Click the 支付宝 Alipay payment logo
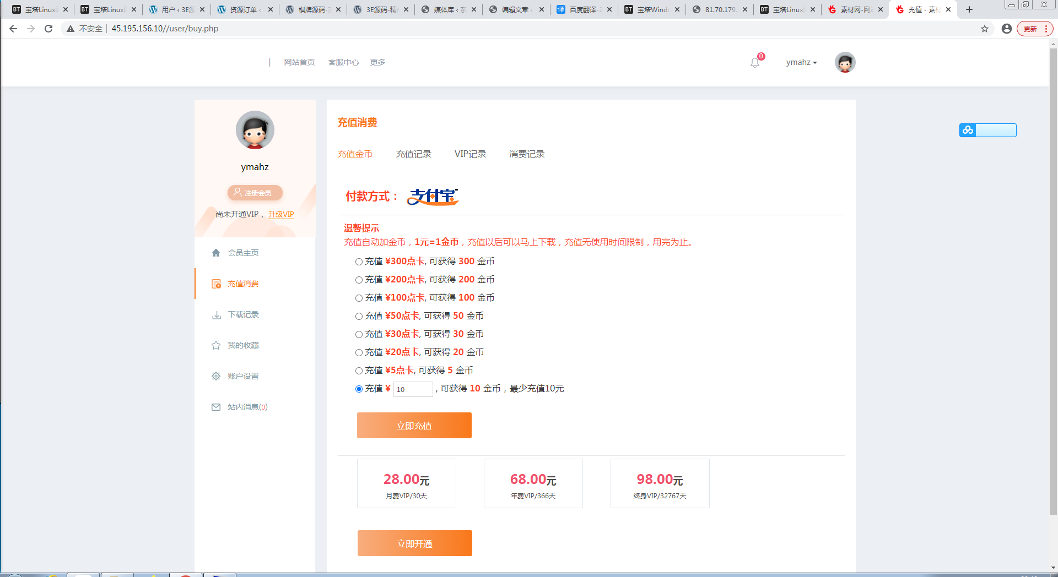Viewport: 1058px width, 577px height. click(433, 196)
